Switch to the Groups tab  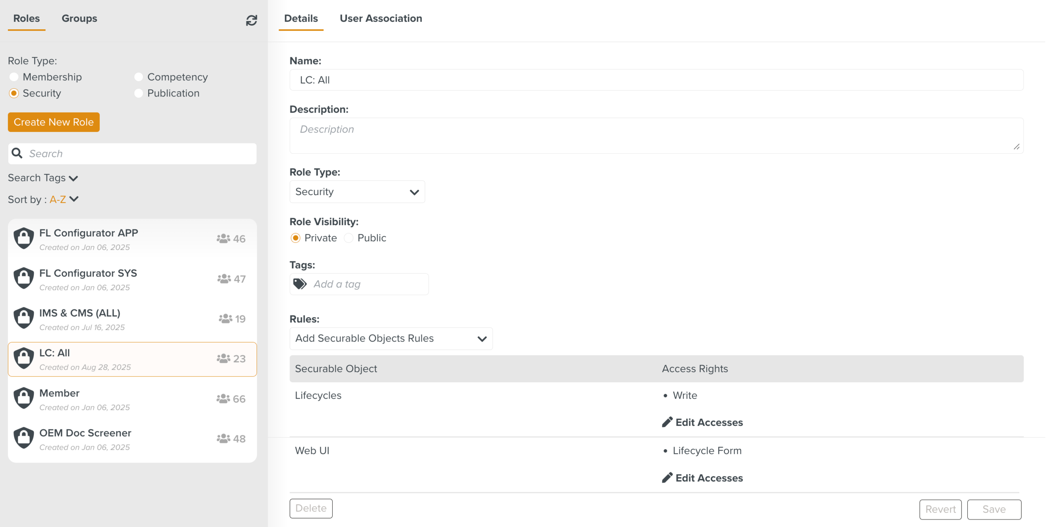79,18
